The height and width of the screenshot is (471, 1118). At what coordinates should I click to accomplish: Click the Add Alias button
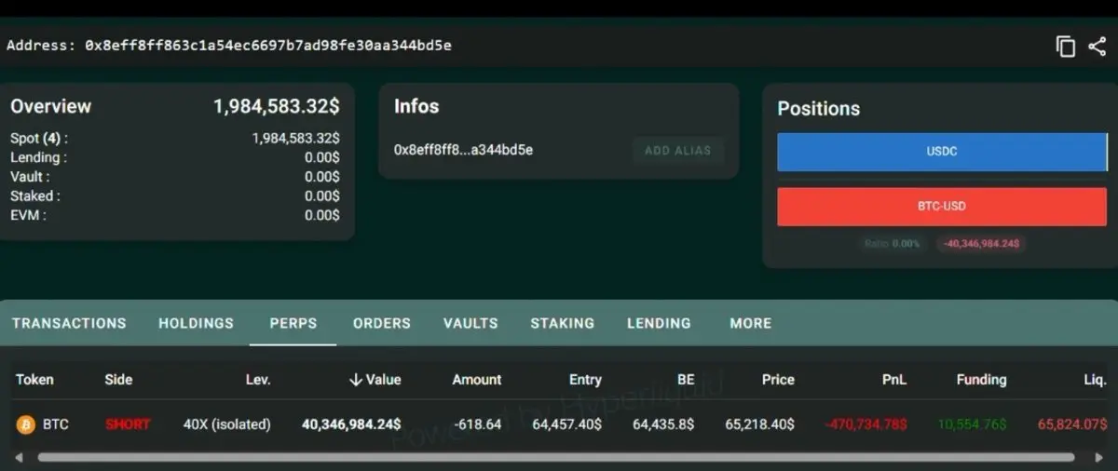(678, 150)
